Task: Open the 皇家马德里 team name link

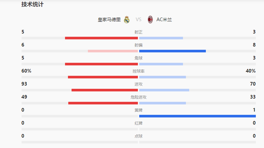Action: pos(109,20)
